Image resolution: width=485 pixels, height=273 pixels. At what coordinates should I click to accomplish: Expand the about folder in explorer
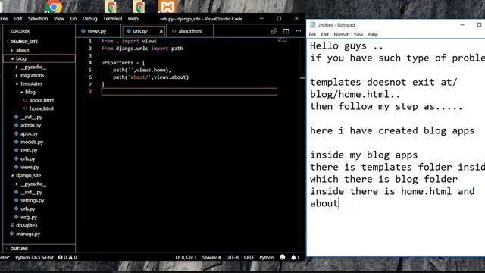[22, 50]
